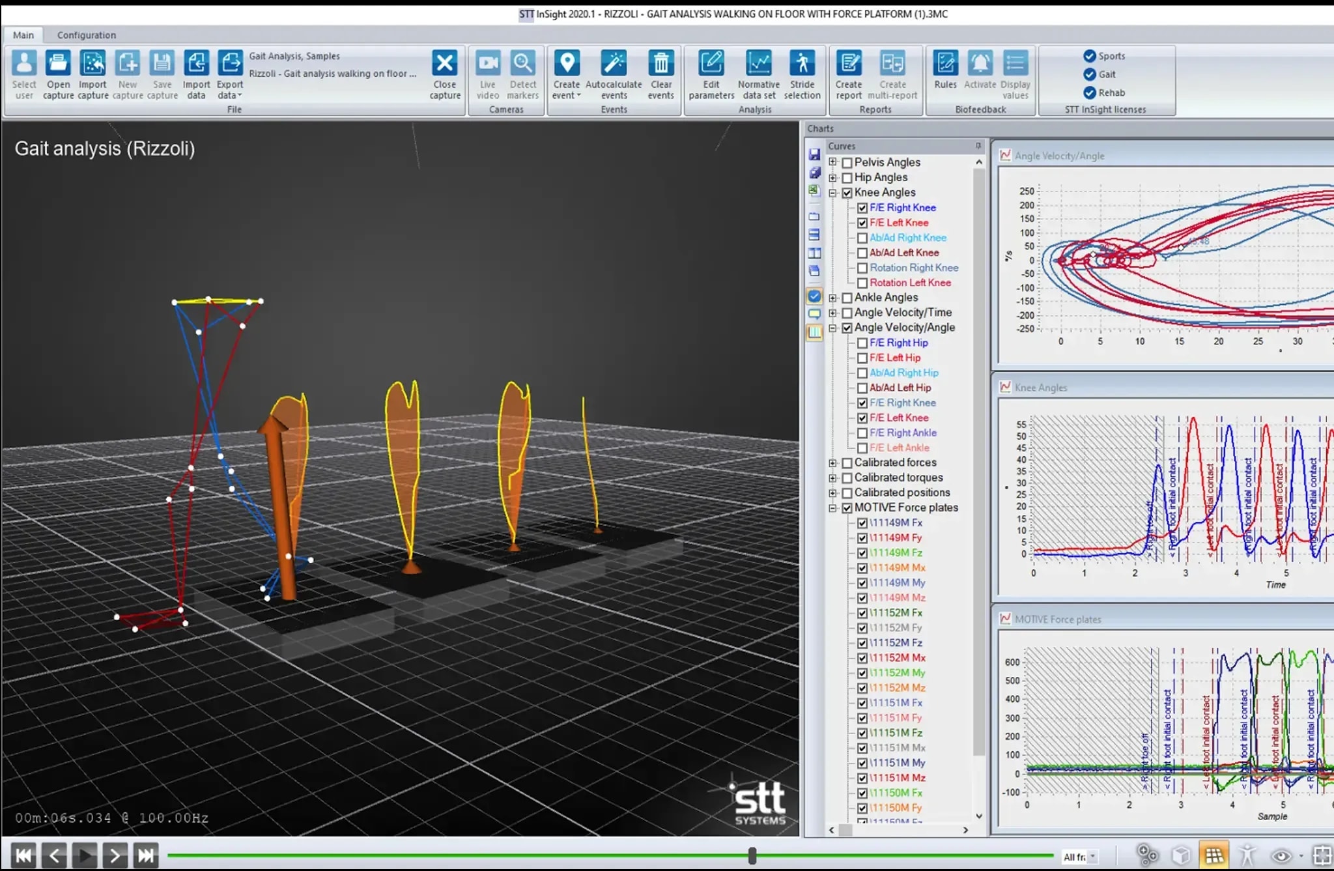
Task: Click the playback timeline slider handle
Action: click(752, 855)
